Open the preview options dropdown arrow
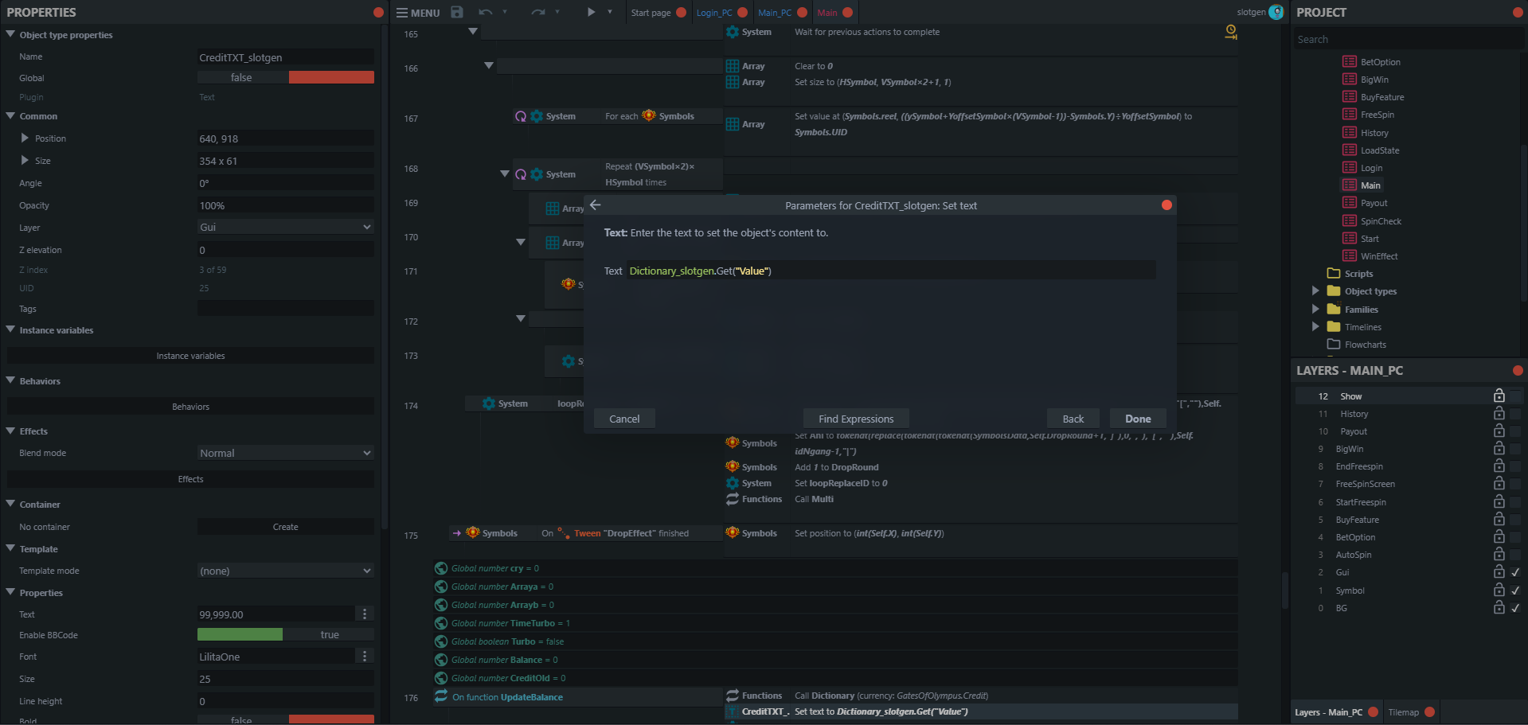This screenshot has height=725, width=1528. (x=610, y=12)
